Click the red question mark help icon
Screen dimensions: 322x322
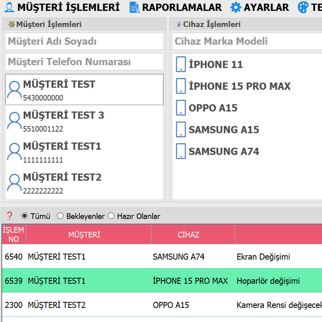[x=10, y=216]
